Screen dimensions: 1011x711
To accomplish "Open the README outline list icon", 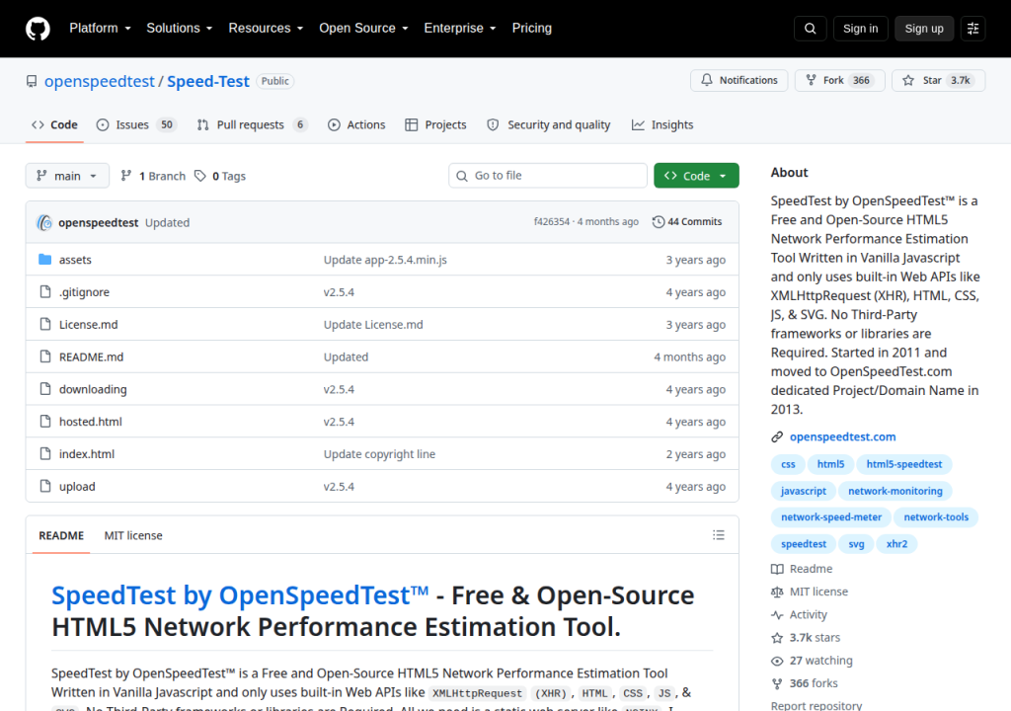I will point(719,535).
